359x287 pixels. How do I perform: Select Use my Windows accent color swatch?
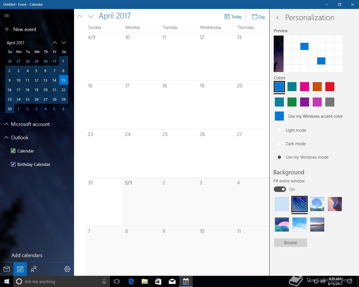(x=279, y=116)
